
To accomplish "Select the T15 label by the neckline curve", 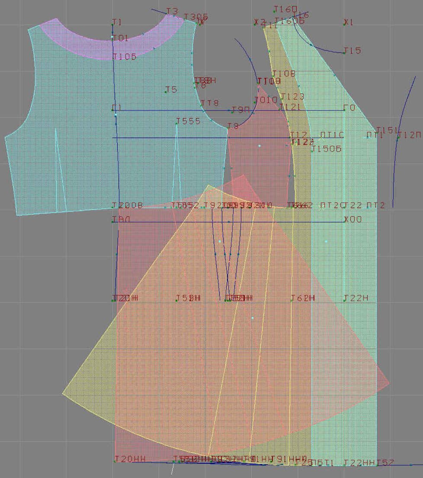I will [x=352, y=50].
